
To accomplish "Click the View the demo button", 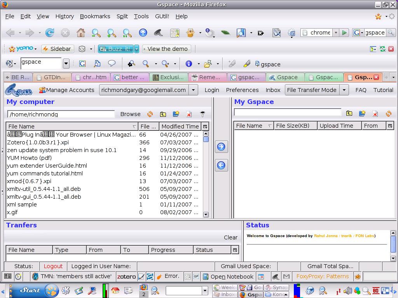I will pyautogui.click(x=166, y=49).
